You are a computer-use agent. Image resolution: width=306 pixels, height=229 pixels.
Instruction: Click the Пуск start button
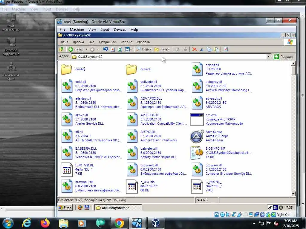pos(65,208)
